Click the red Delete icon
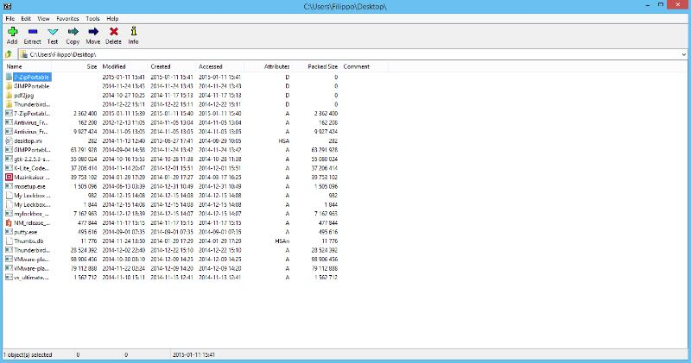Screen dimensions: 691x363 click(x=113, y=34)
